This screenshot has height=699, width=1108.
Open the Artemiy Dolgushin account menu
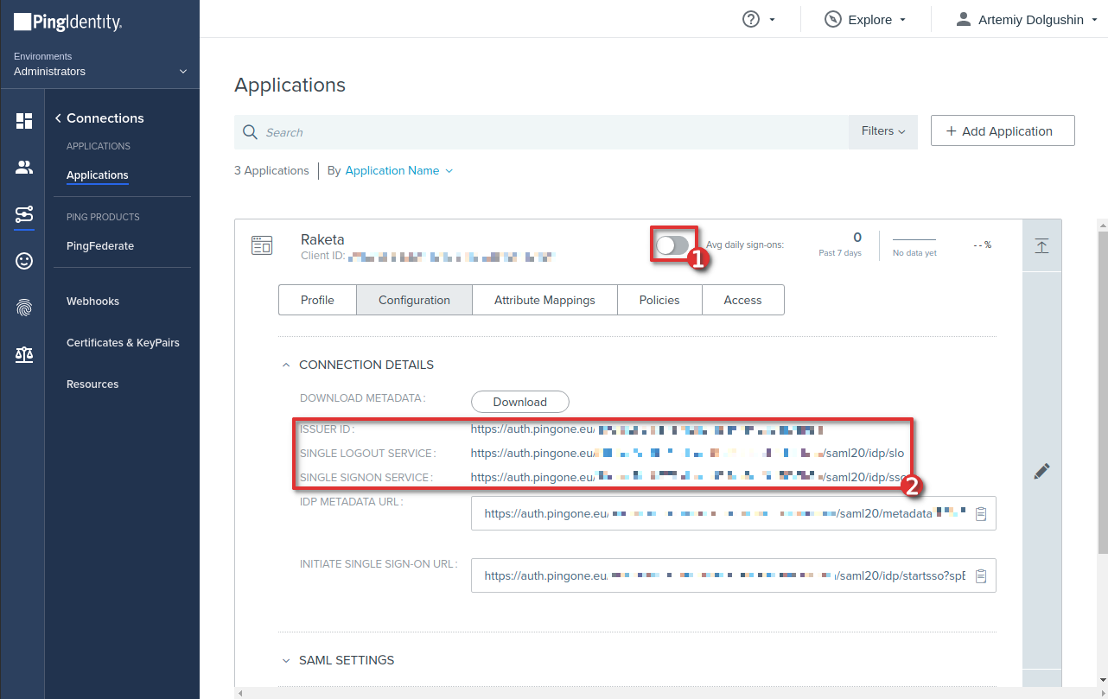(1026, 19)
